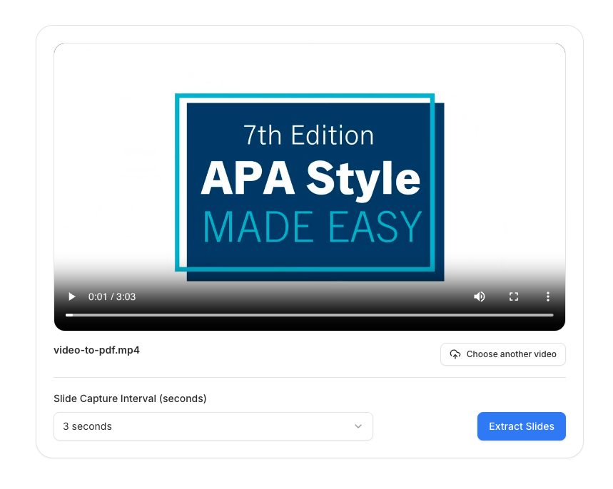Image resolution: width=613 pixels, height=489 pixels.
Task: Click Choose another video button
Action: pyautogui.click(x=503, y=354)
